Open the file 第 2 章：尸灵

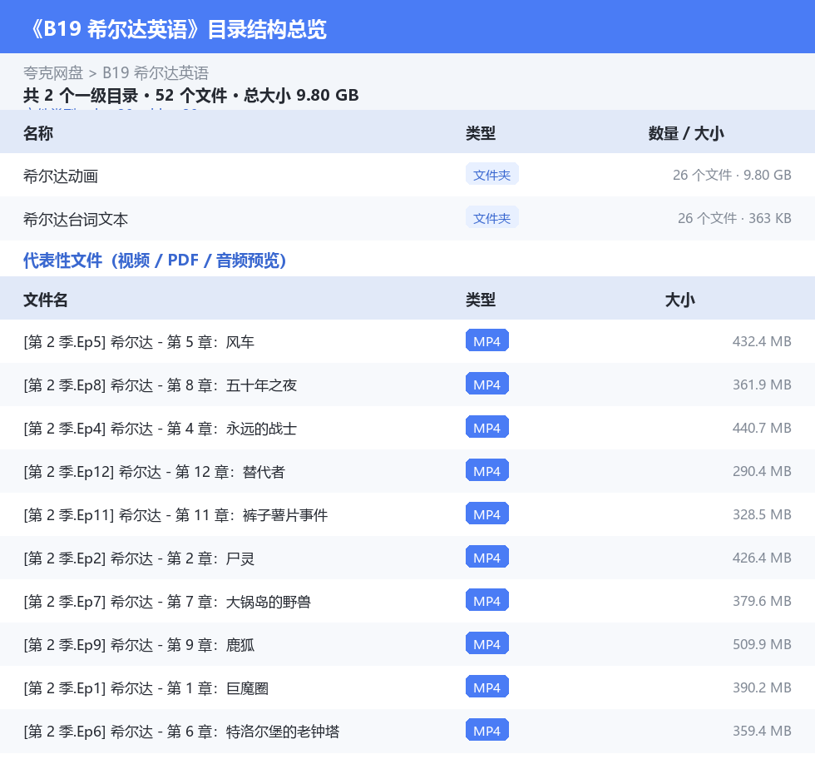tap(407, 558)
